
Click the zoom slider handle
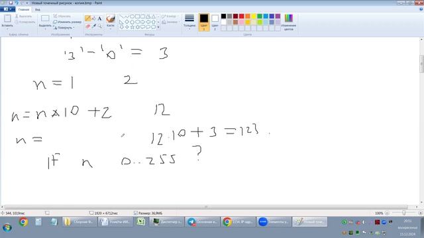403,213
